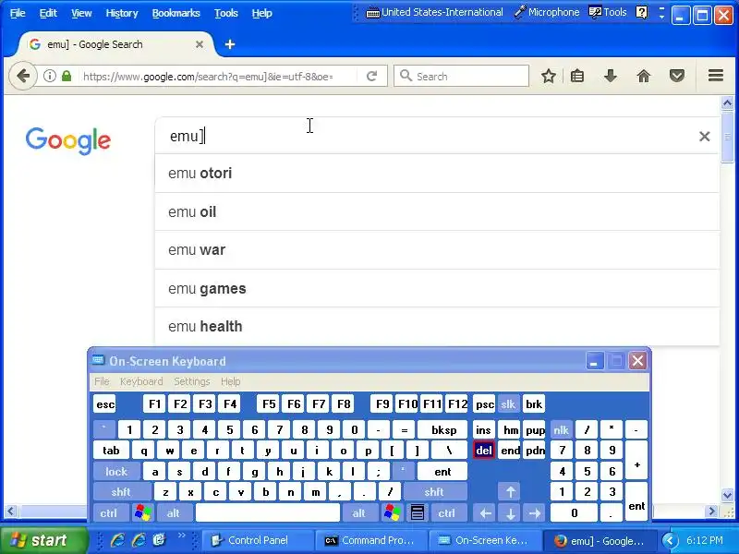Open the Firefox Bookmarks menu
This screenshot has width=739, height=554.
[176, 13]
